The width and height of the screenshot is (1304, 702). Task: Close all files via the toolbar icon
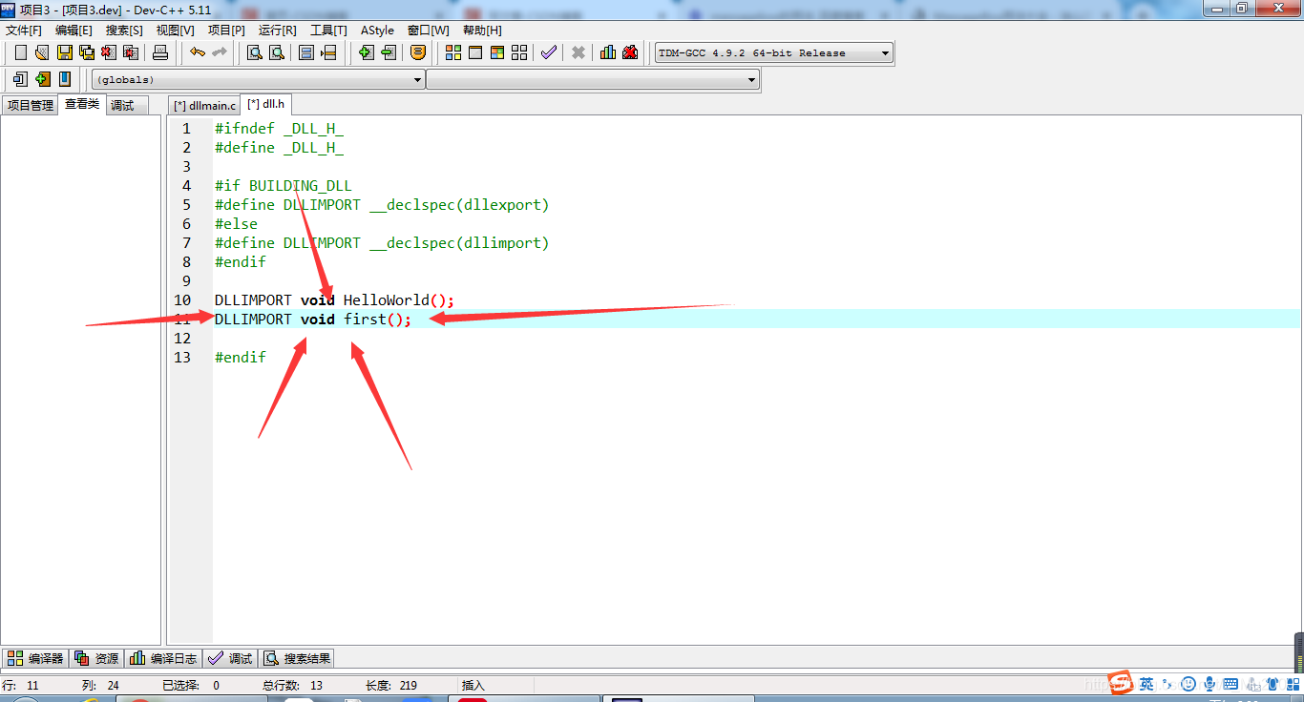click(x=131, y=52)
